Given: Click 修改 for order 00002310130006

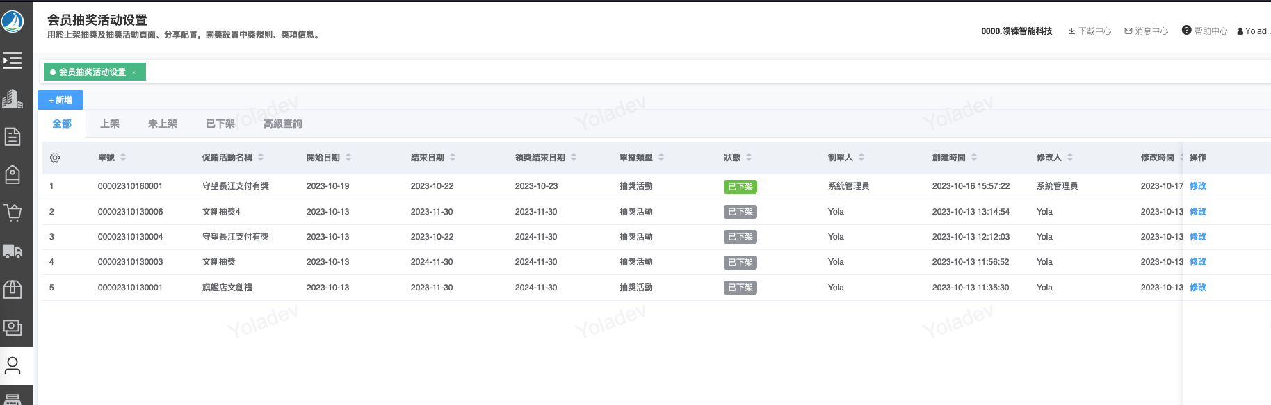Looking at the screenshot, I should pos(1198,212).
